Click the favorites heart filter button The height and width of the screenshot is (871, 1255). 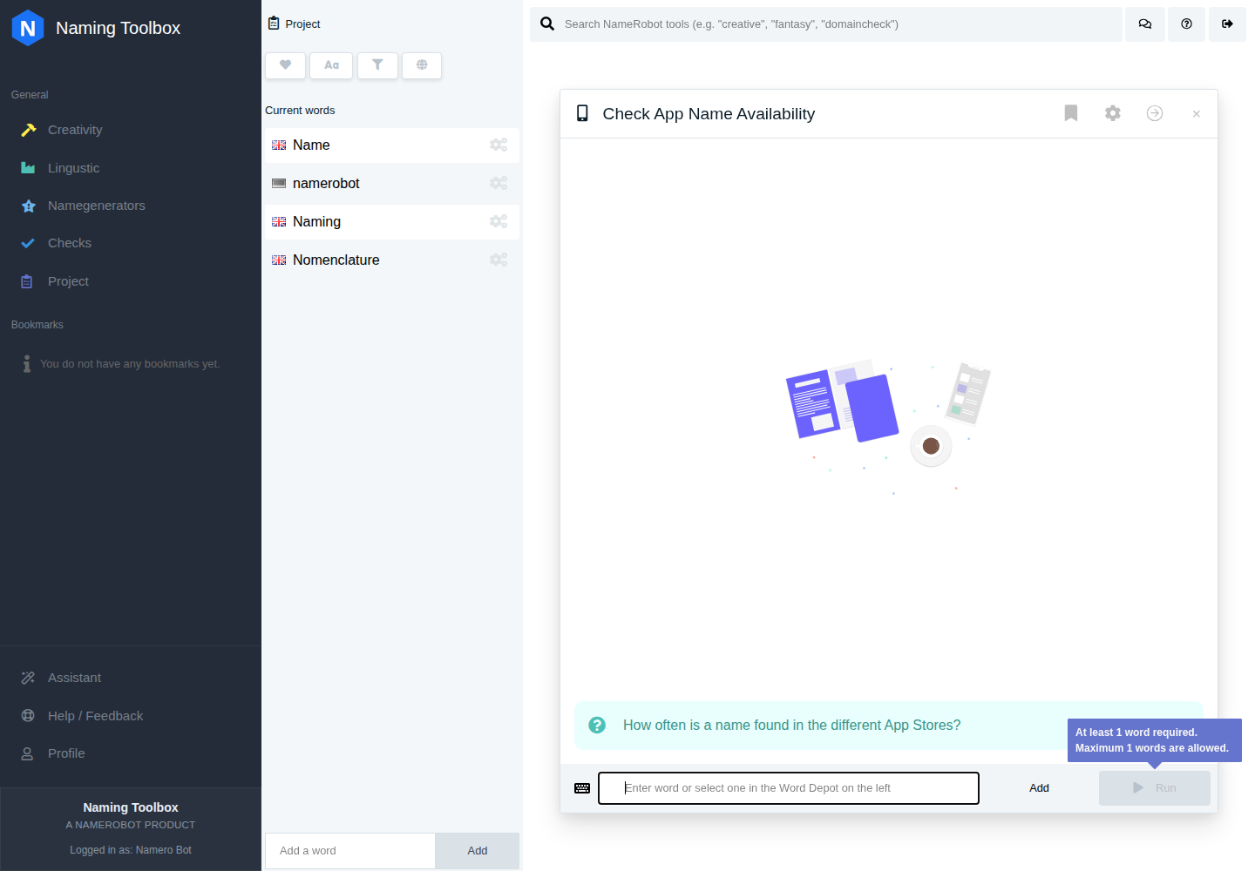285,65
